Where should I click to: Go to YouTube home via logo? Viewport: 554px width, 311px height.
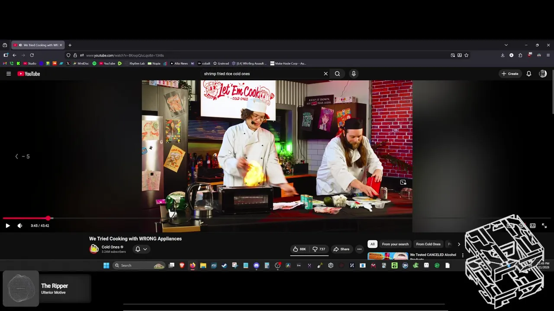click(x=29, y=74)
